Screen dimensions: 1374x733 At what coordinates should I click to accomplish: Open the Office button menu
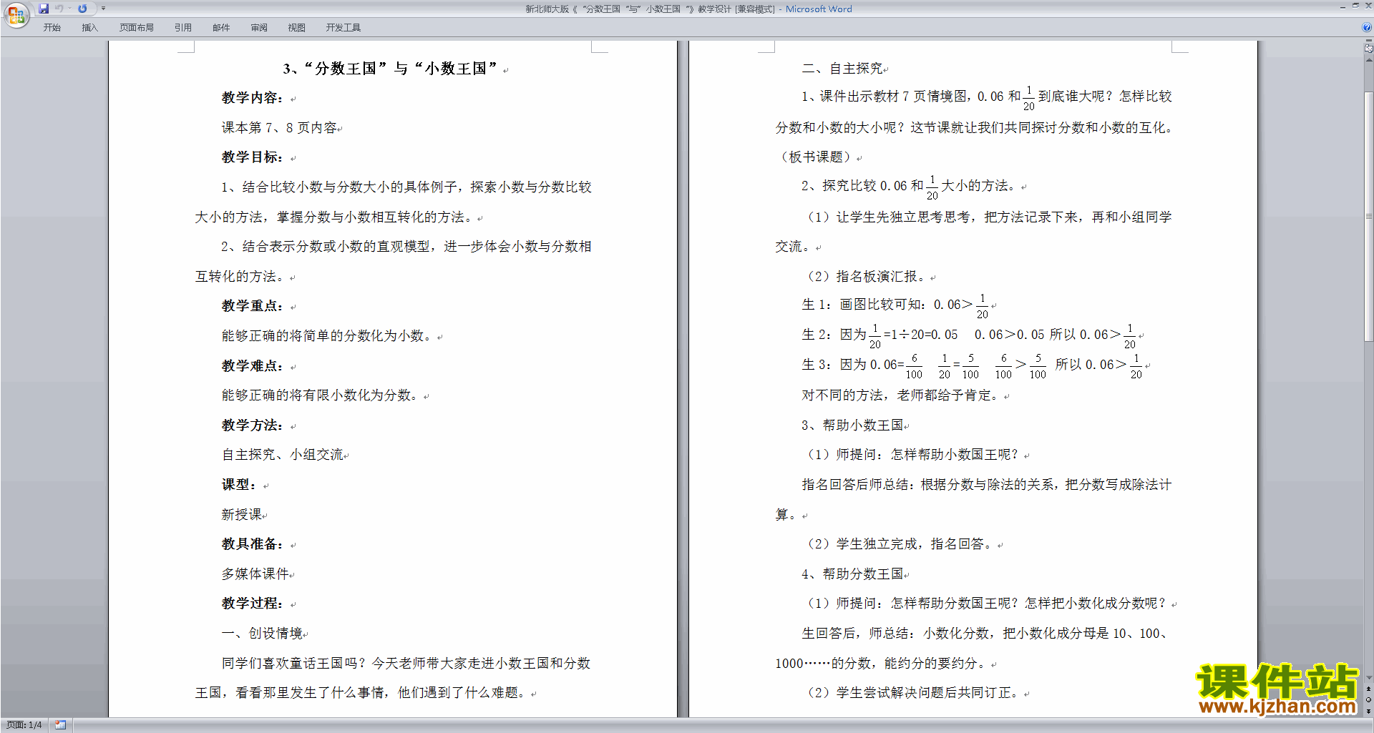coord(16,14)
